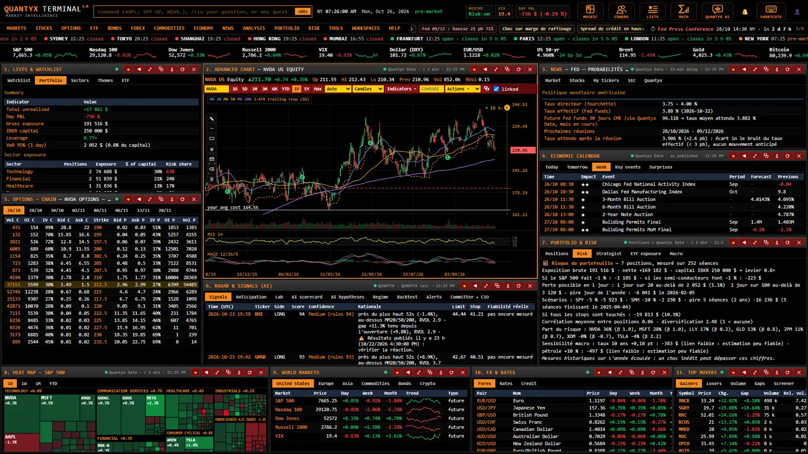Toggle the linked checkbox on chart

(x=496, y=89)
